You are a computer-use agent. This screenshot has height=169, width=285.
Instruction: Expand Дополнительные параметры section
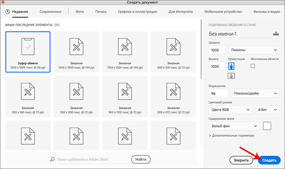[232, 136]
